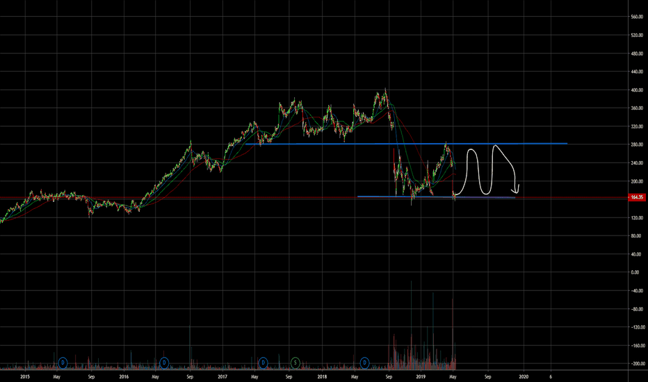Viewport: 648px width, 382px height.
Task: Click the 200.00 price scale label
Action: pyautogui.click(x=637, y=181)
